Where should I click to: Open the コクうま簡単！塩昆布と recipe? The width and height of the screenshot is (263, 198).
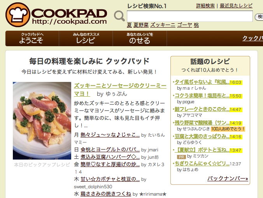[202, 96]
